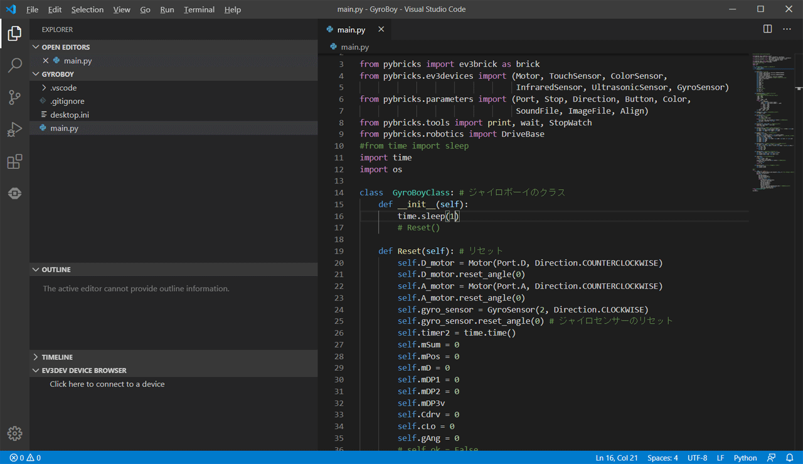Open the Extensions view

click(x=14, y=161)
